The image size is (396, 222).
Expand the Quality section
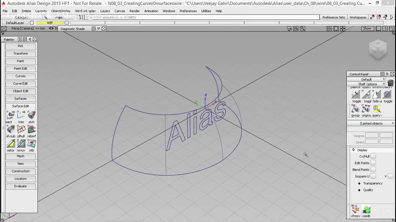(359, 190)
